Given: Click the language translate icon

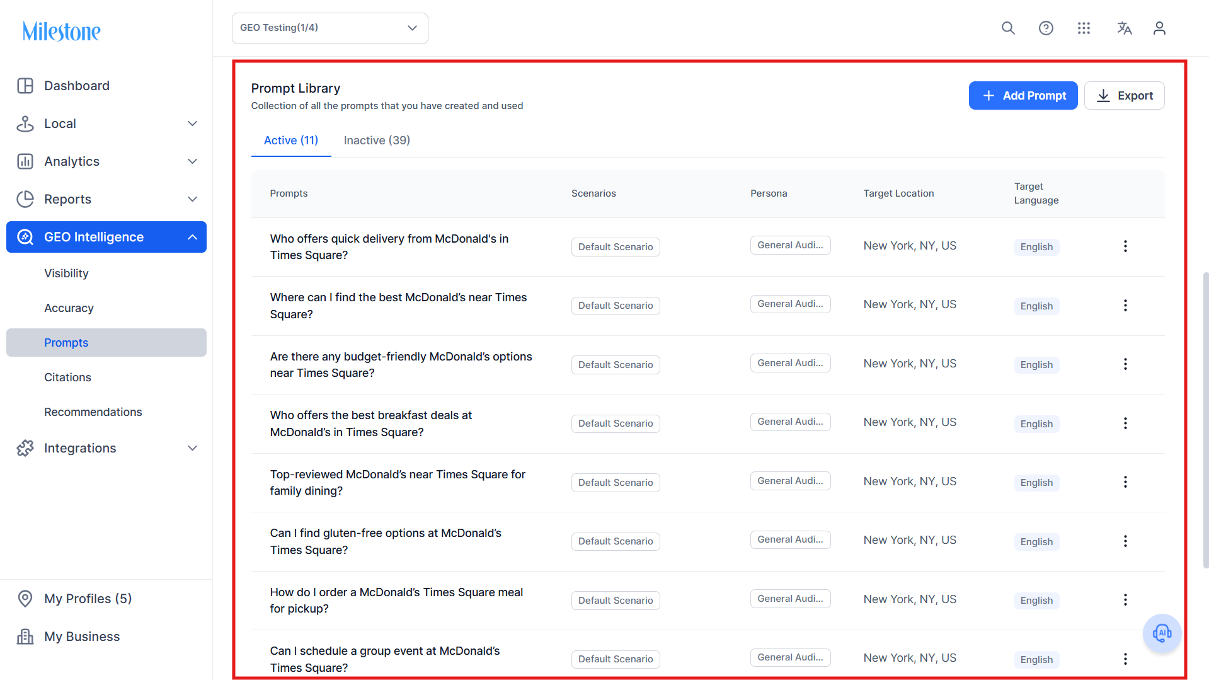Looking at the screenshot, I should 1124,28.
